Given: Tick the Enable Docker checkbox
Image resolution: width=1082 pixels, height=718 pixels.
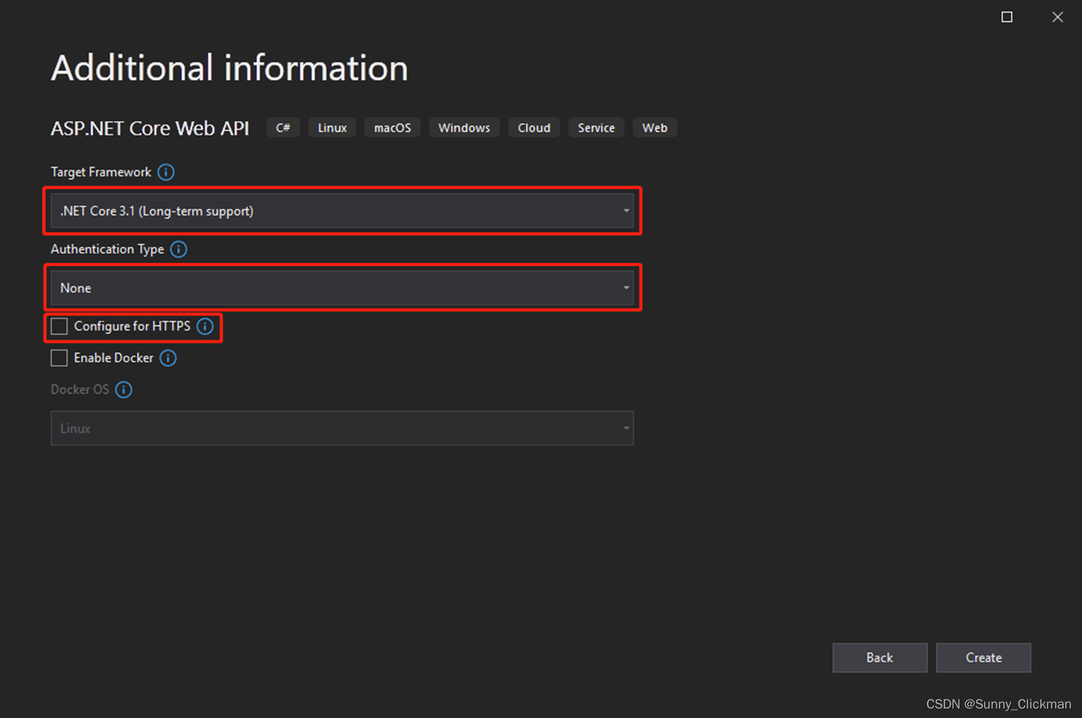Looking at the screenshot, I should pos(60,358).
